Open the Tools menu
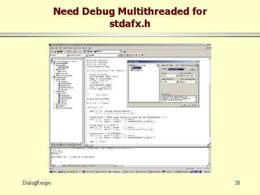This screenshot has width=260, height=195. click(79, 48)
